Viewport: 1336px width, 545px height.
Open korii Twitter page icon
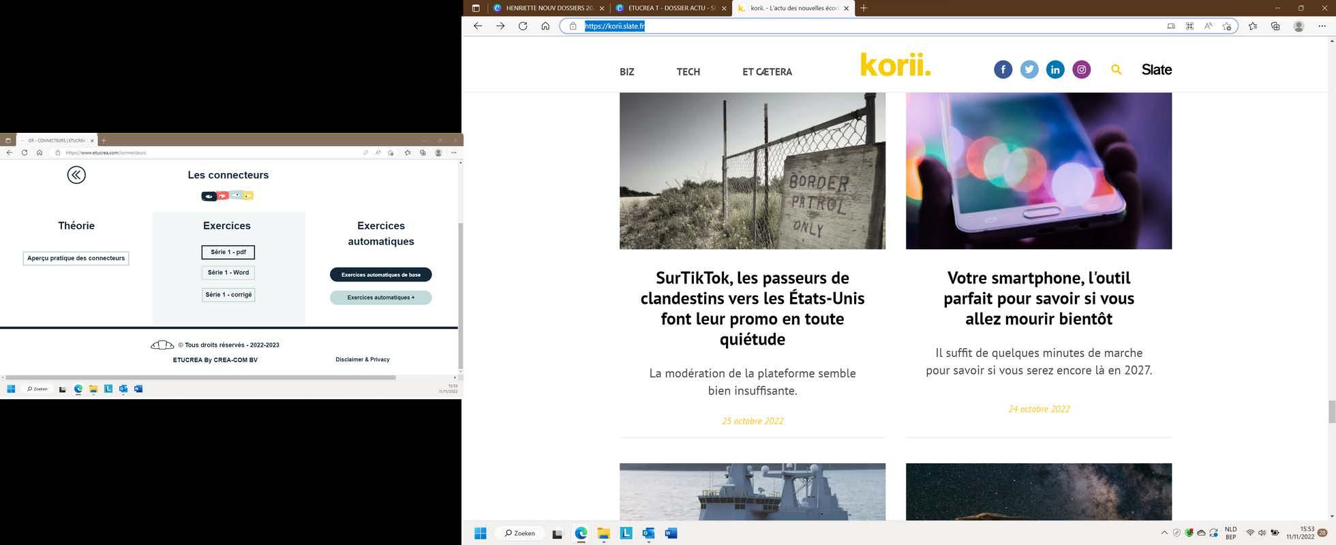click(1029, 69)
